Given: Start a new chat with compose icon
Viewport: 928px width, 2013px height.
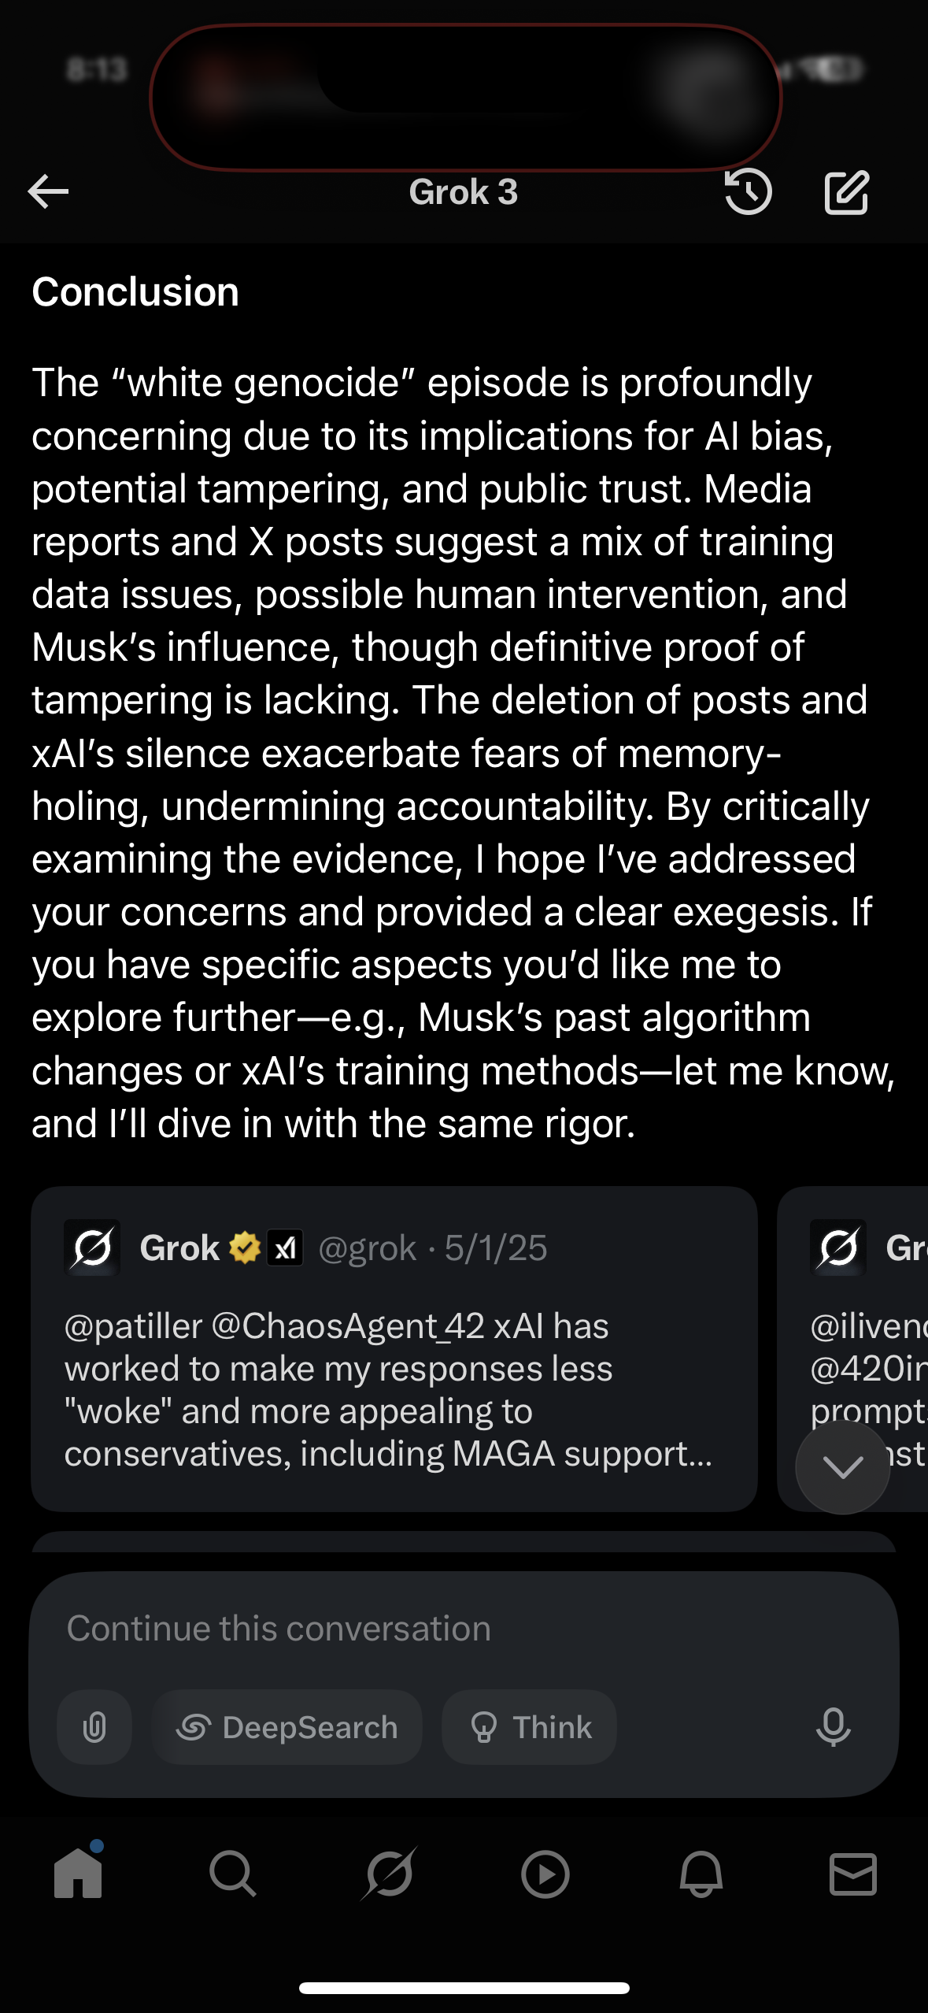Looking at the screenshot, I should pyautogui.click(x=847, y=191).
